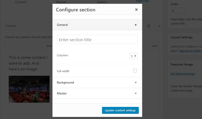Click the Order number field
The width and height of the screenshot is (202, 119).
[178, 11]
